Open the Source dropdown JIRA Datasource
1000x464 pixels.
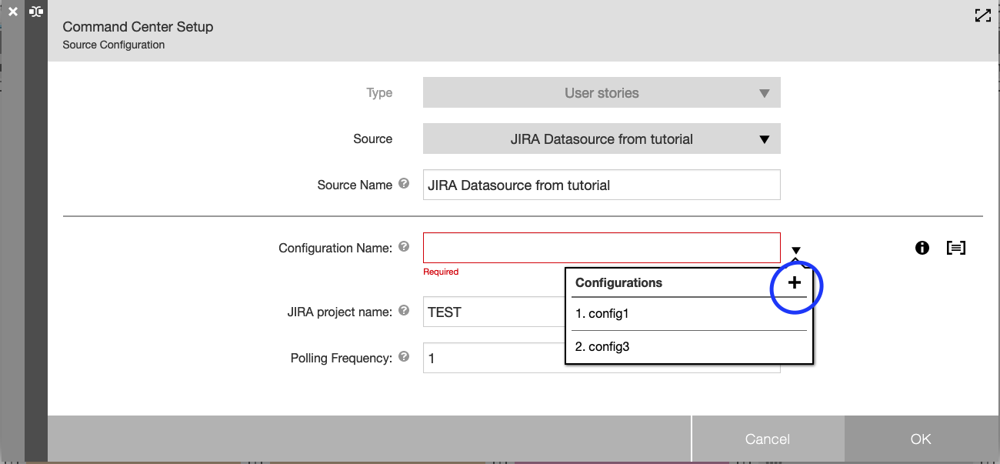602,139
